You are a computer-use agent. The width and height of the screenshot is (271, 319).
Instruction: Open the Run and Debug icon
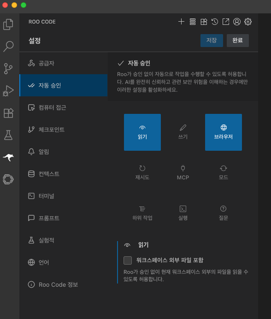click(8, 91)
